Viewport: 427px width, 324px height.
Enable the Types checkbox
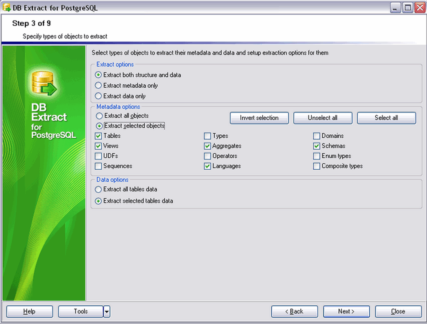pos(207,136)
